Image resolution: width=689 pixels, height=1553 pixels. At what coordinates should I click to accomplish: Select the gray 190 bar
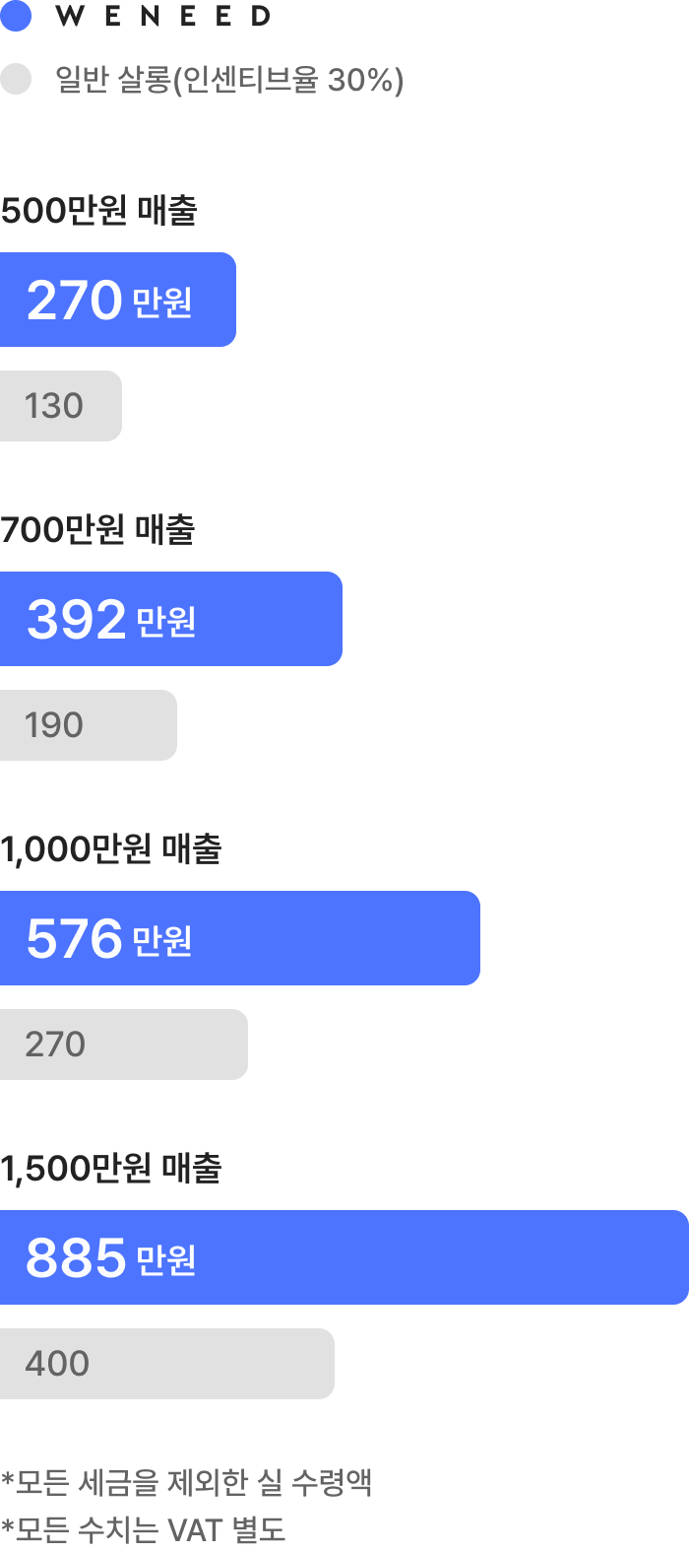point(89,725)
